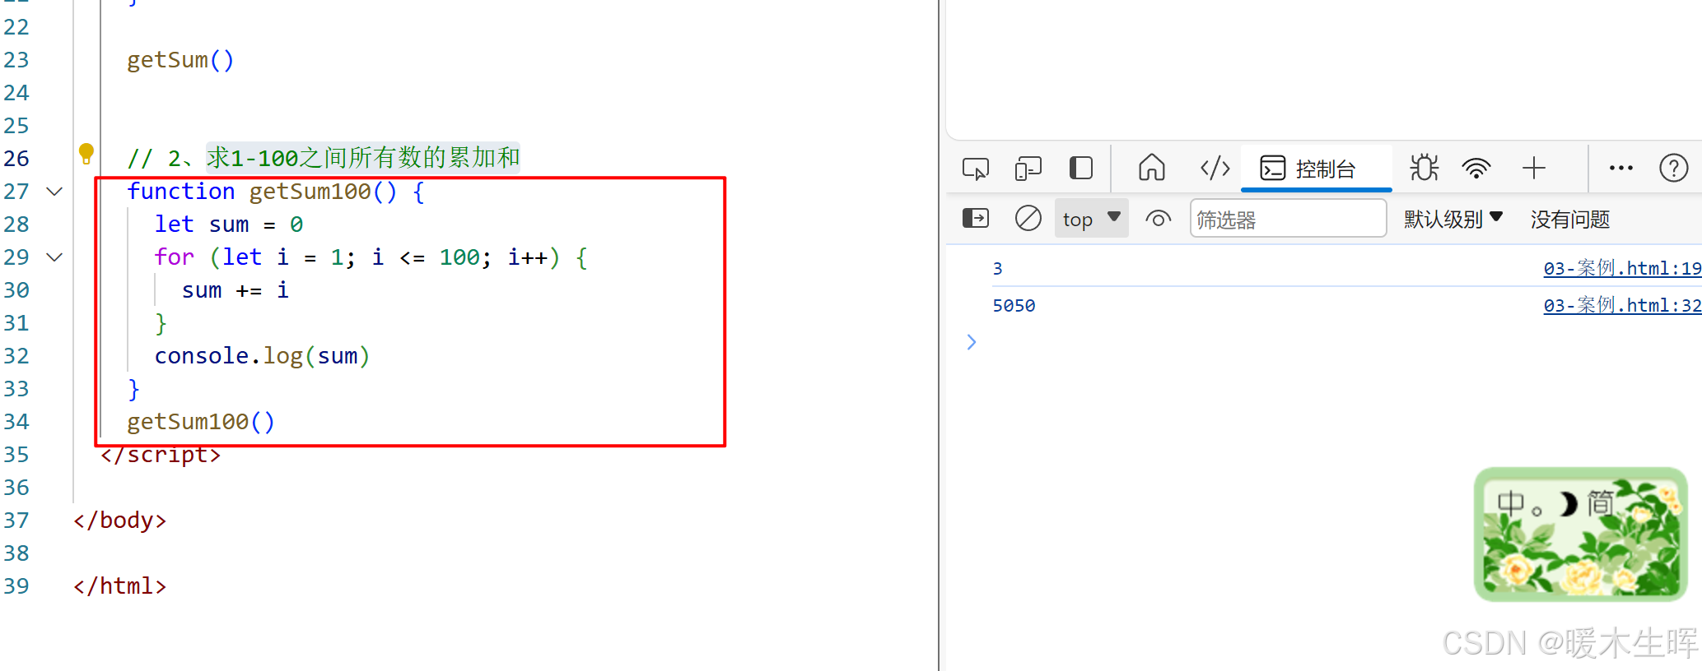The width and height of the screenshot is (1702, 671).
Task: Click the closing </html> tag
Action: tap(120, 586)
